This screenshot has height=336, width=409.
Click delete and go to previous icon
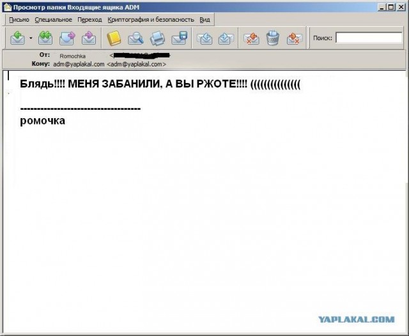pyautogui.click(x=251, y=38)
